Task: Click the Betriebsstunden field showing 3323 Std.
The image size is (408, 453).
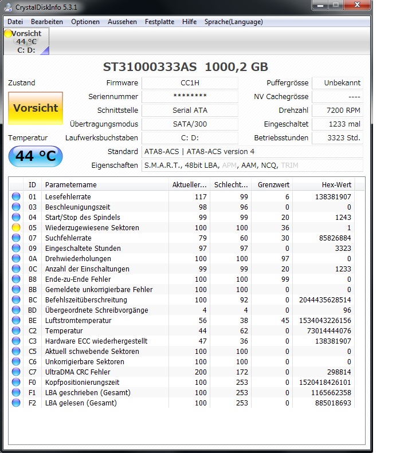Action: [x=338, y=138]
